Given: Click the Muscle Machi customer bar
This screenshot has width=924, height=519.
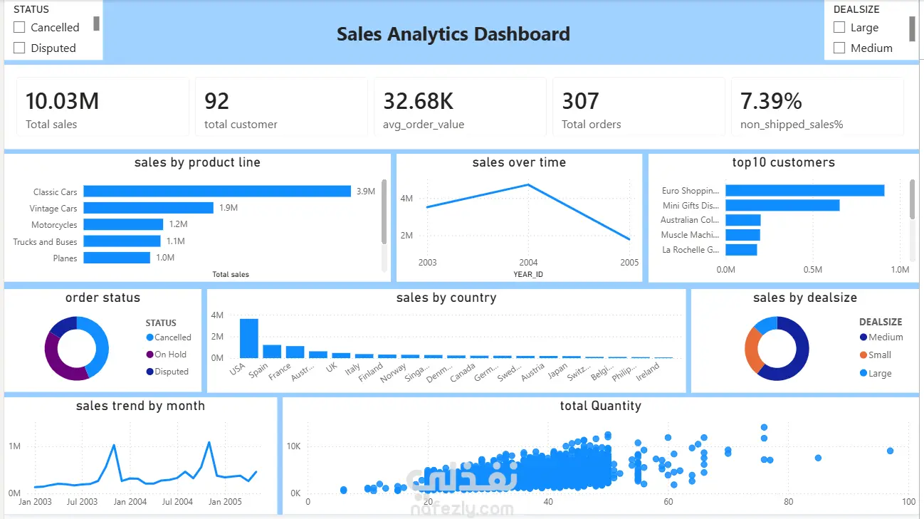Looking at the screenshot, I should pos(742,235).
